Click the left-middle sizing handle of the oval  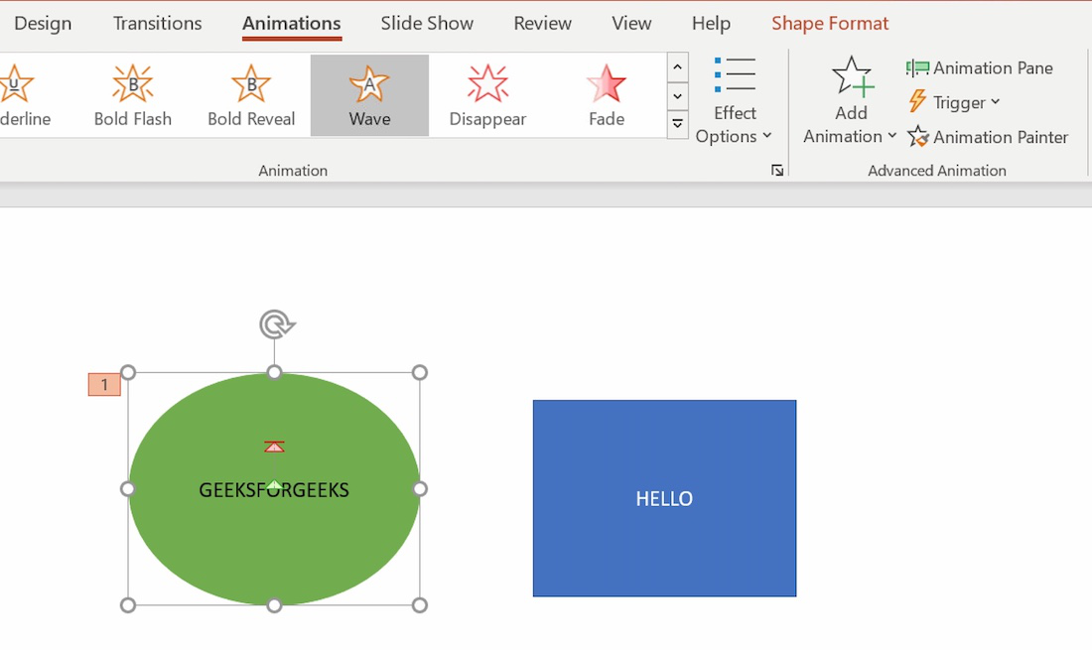(x=127, y=488)
